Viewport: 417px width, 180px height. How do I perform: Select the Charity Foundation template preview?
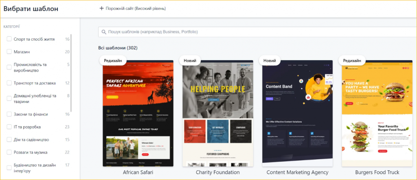[218, 114]
